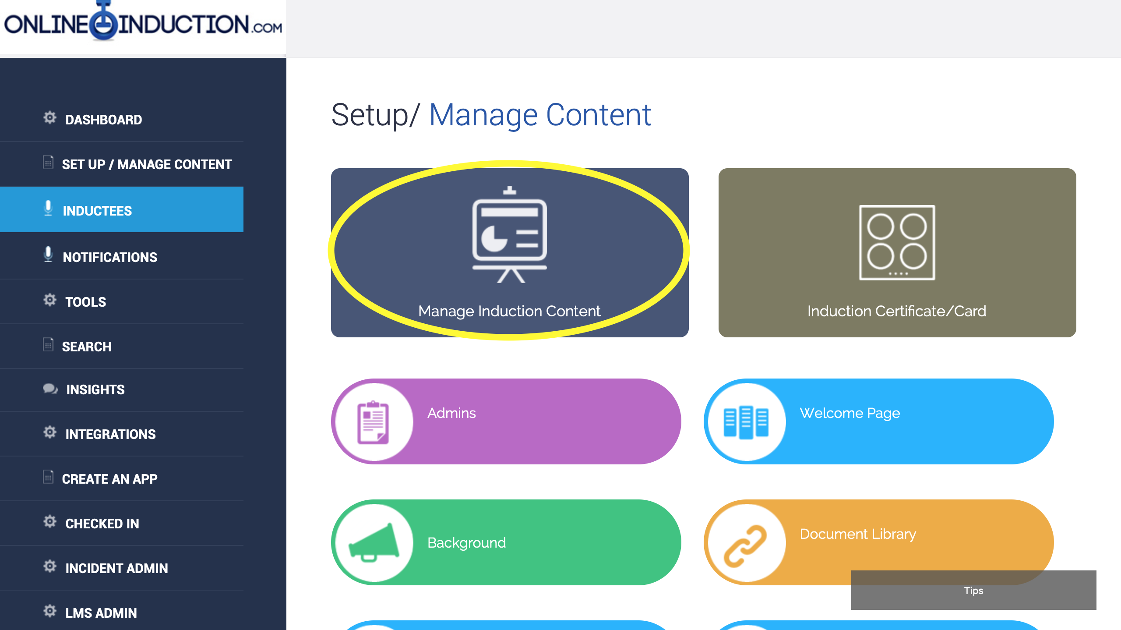Viewport: 1121px width, 630px height.
Task: Open the Document Library button
Action: (x=879, y=542)
